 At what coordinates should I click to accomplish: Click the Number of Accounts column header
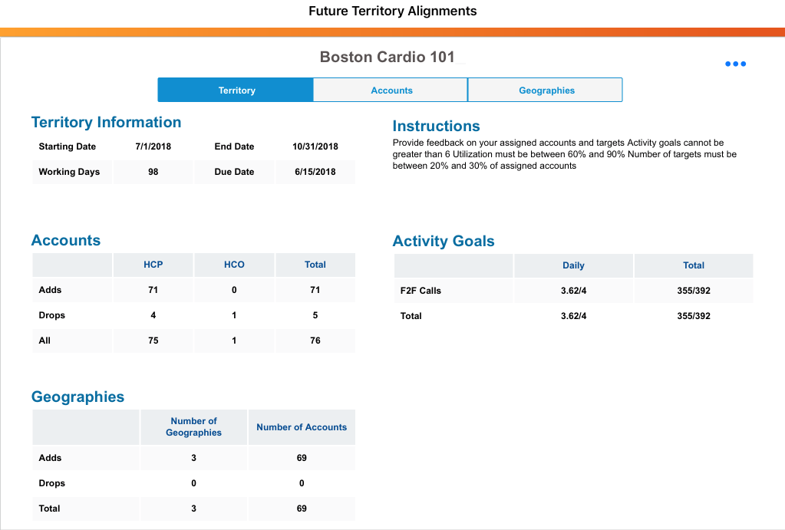point(302,427)
